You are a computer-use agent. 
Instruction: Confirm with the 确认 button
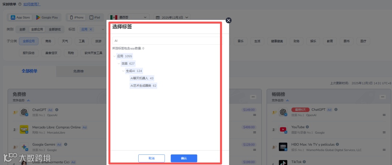click(x=184, y=158)
